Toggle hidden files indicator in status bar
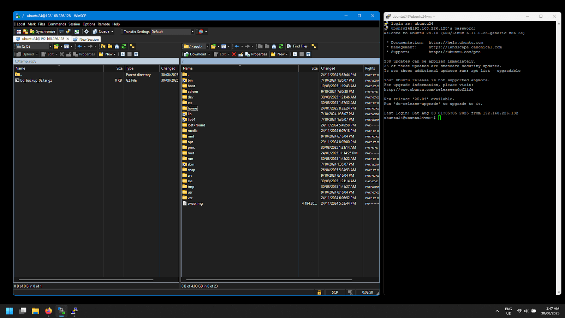The image size is (565, 318). pos(350,292)
